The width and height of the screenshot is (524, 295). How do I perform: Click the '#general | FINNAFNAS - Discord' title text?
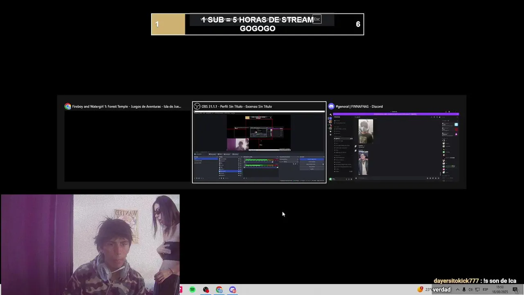pyautogui.click(x=359, y=107)
